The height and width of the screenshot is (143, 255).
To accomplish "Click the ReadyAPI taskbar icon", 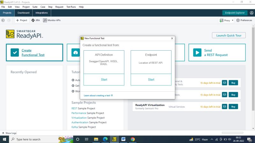I will coord(114,139).
